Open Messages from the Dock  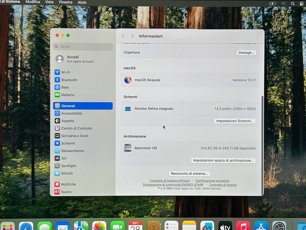pos(44,226)
